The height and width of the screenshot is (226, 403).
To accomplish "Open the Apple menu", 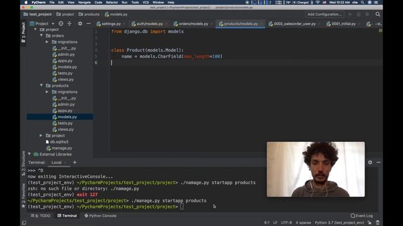I will click(26, 3).
